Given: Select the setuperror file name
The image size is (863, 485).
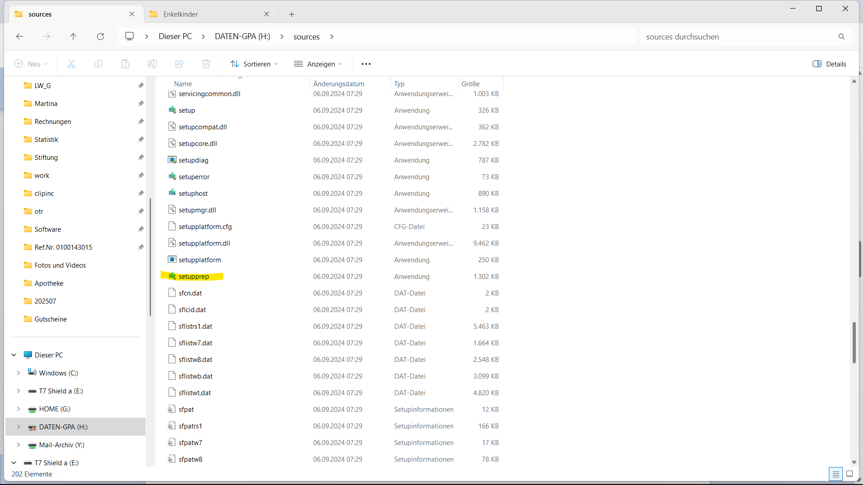Looking at the screenshot, I should (x=194, y=176).
